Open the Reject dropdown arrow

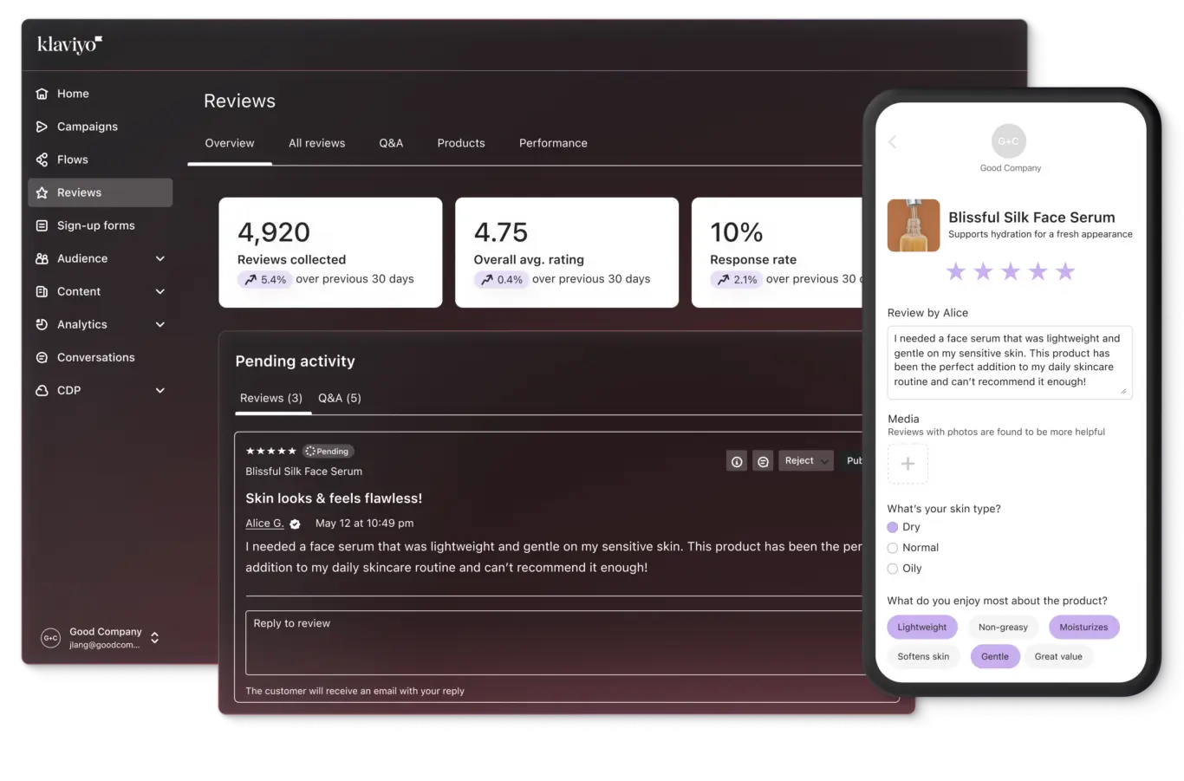pyautogui.click(x=824, y=461)
